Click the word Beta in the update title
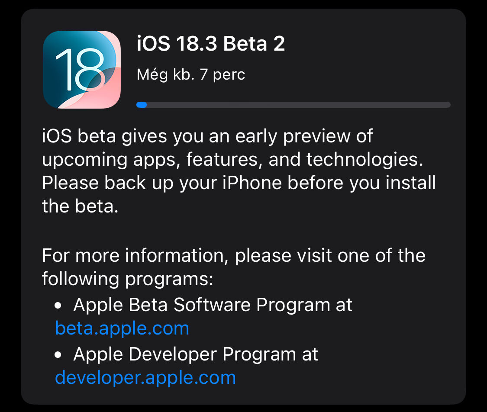The height and width of the screenshot is (412, 487). (x=245, y=43)
